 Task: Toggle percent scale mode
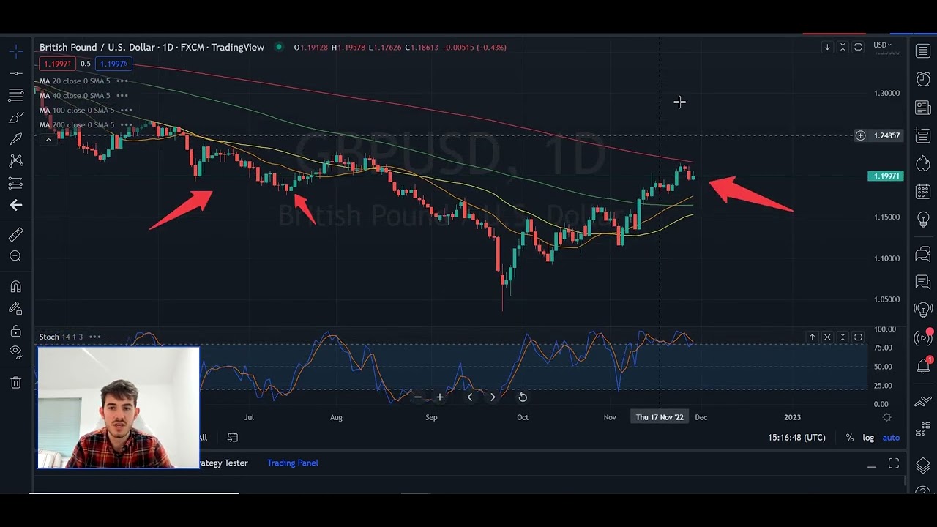[x=849, y=438]
